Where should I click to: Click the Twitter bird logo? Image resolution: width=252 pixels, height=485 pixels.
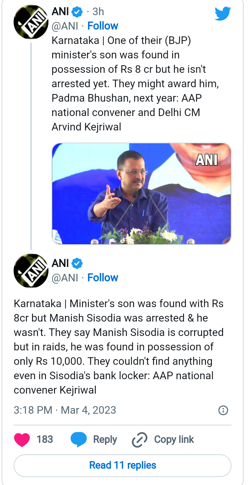click(223, 14)
